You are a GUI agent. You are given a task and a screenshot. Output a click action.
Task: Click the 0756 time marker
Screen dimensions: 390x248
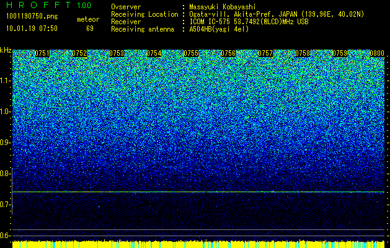228,53
